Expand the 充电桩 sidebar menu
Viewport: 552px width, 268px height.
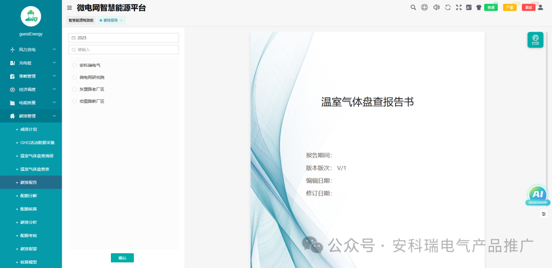click(x=31, y=63)
